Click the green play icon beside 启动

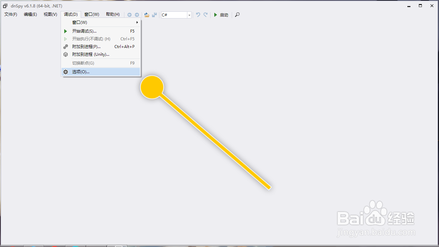216,15
